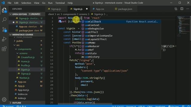The width and height of the screenshot is (191, 107).
Task: Click the git branch status bar item
Action: [8, 106]
